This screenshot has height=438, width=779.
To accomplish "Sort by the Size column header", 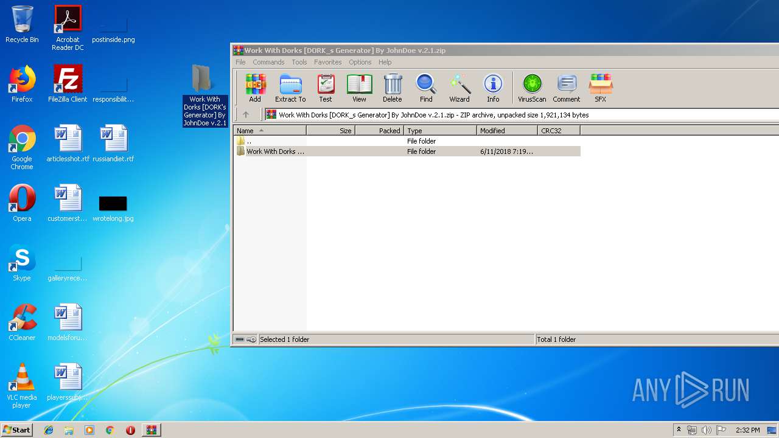I will tap(331, 131).
